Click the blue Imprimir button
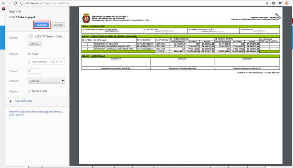This screenshot has width=293, height=168. [x=41, y=25]
